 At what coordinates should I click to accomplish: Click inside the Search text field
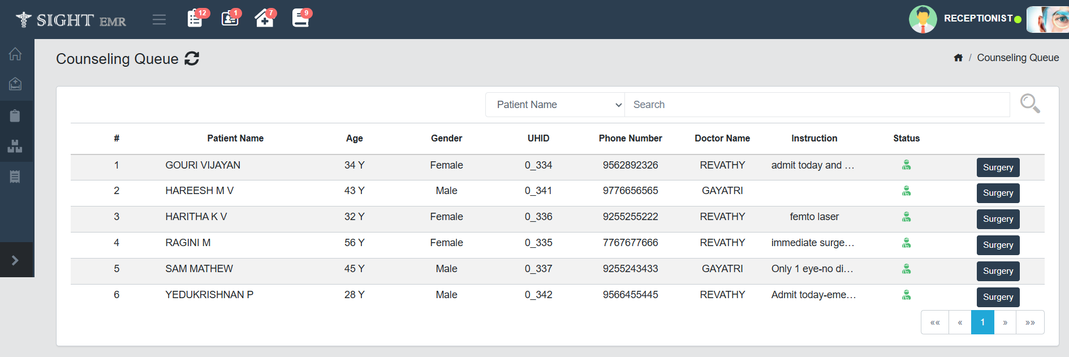pyautogui.click(x=817, y=105)
